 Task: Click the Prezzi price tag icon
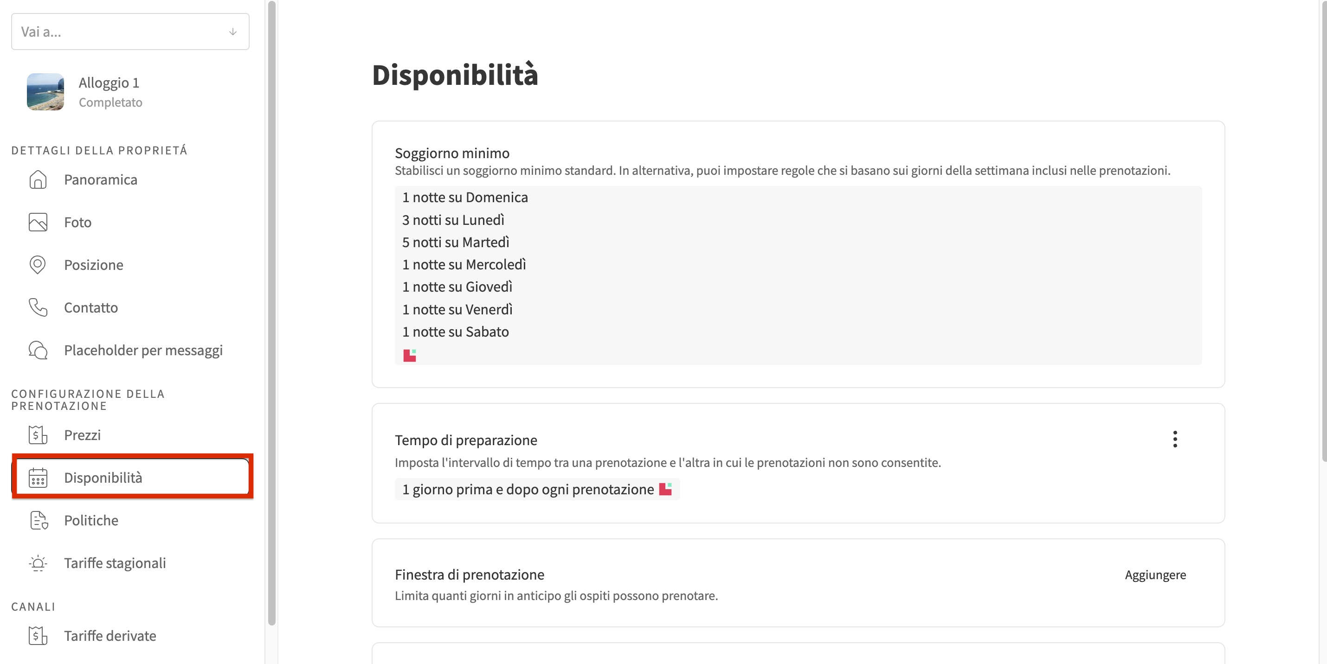pos(38,435)
